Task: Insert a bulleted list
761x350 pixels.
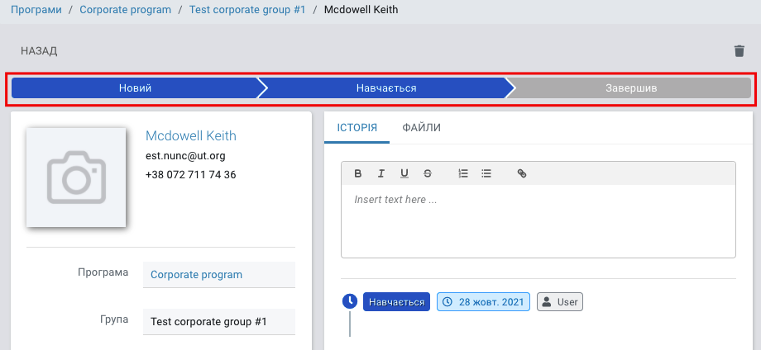Action: (x=486, y=173)
